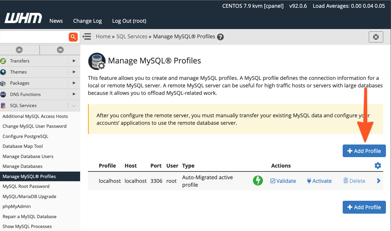Image resolution: width=391 pixels, height=231 pixels.
Task: Click the lifesaver support icon button
Action: click(376, 37)
